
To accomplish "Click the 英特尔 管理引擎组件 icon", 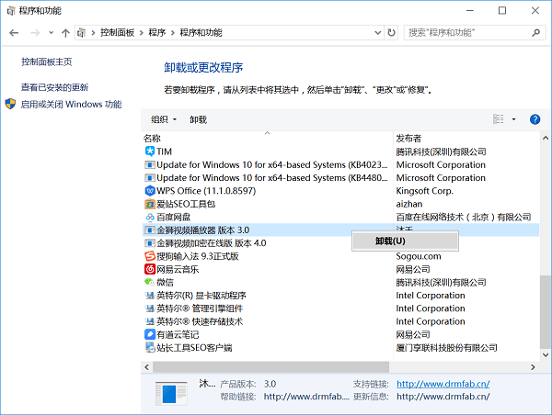I will 150,308.
